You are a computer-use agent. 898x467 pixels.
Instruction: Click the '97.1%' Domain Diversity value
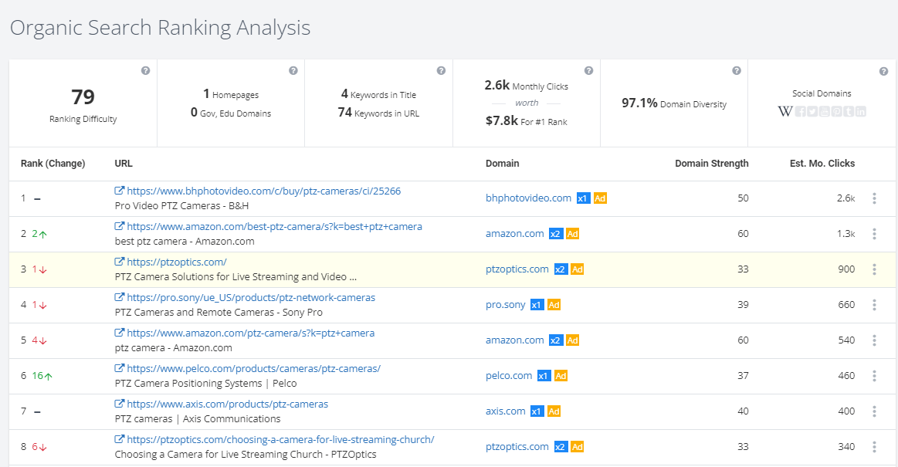[x=639, y=103]
